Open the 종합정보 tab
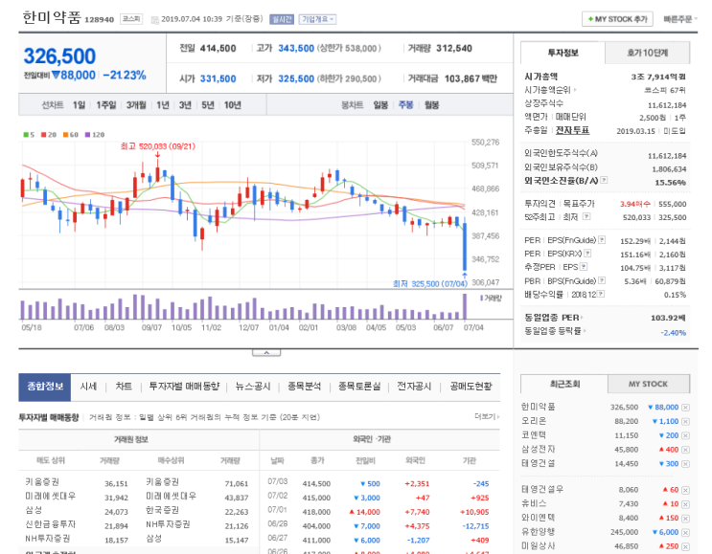The image size is (712, 554). click(x=44, y=387)
